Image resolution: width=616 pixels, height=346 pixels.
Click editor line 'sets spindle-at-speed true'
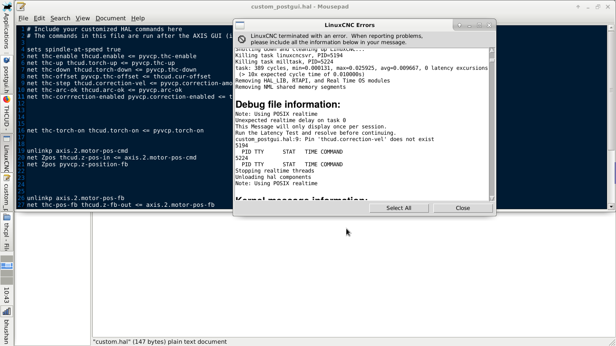[74, 50]
